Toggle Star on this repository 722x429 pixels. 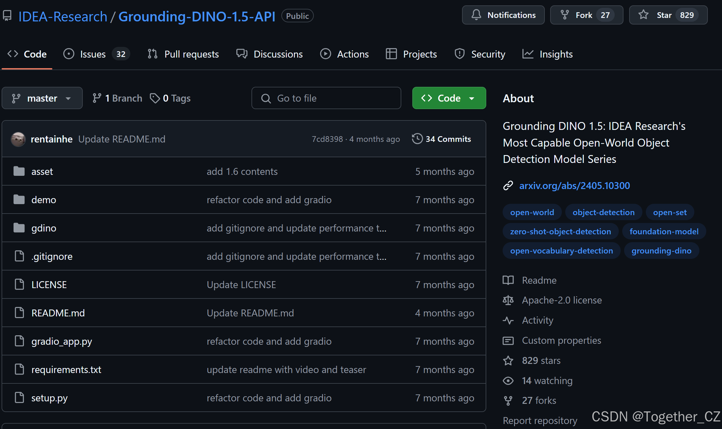668,15
